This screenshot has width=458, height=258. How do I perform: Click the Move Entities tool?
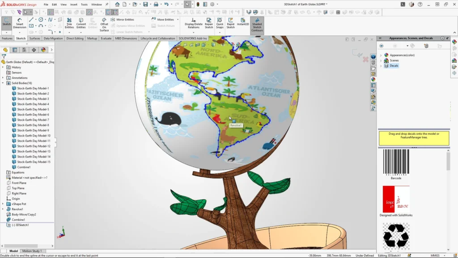click(x=163, y=20)
